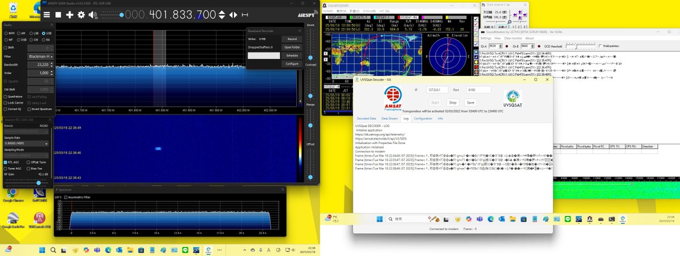Open the Sample Rate 0.900001 MSPS dropdown
The width and height of the screenshot is (680, 256).
(26, 143)
